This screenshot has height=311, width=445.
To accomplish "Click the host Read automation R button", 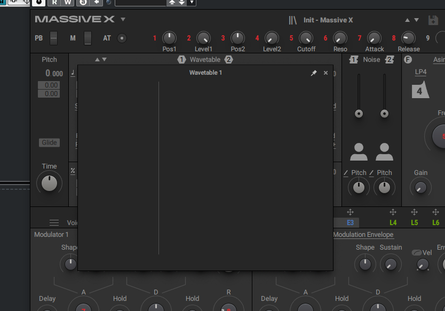I will (54, 3).
